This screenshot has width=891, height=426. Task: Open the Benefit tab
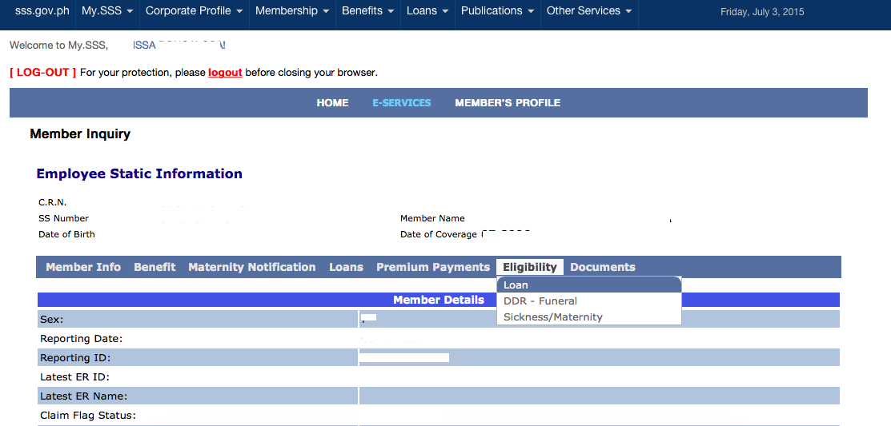[155, 268]
